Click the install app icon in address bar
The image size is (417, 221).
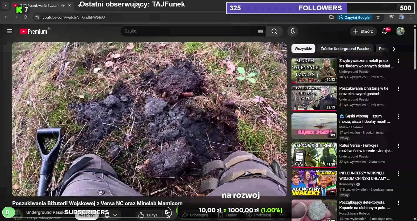[331, 17]
